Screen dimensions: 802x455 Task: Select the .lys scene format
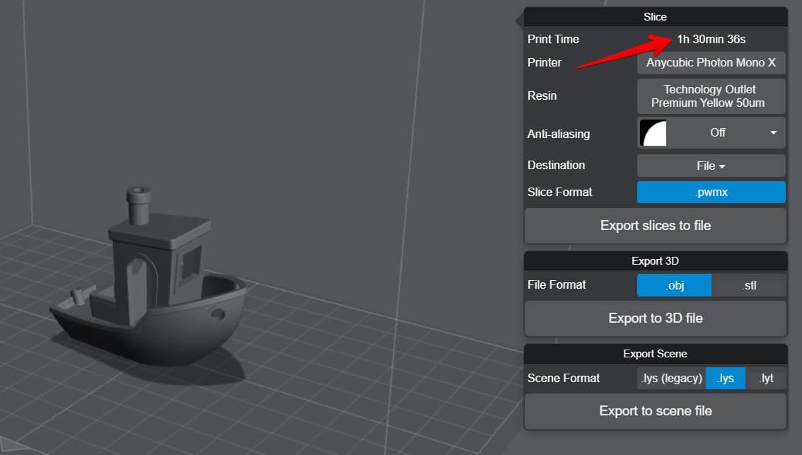click(x=725, y=378)
